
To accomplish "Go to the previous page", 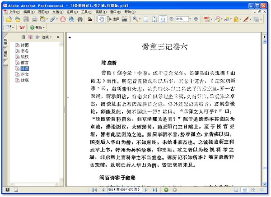I will tap(103, 190).
